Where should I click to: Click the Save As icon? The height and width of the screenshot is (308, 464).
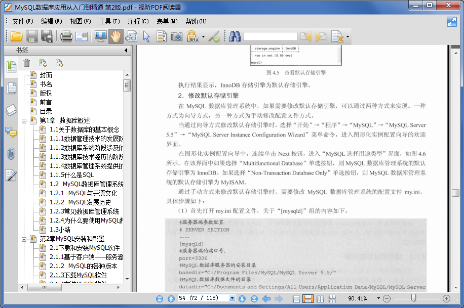(x=47, y=36)
